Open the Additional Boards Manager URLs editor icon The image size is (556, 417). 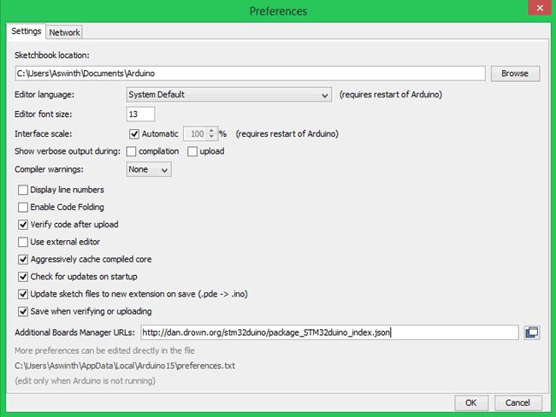[x=531, y=332]
